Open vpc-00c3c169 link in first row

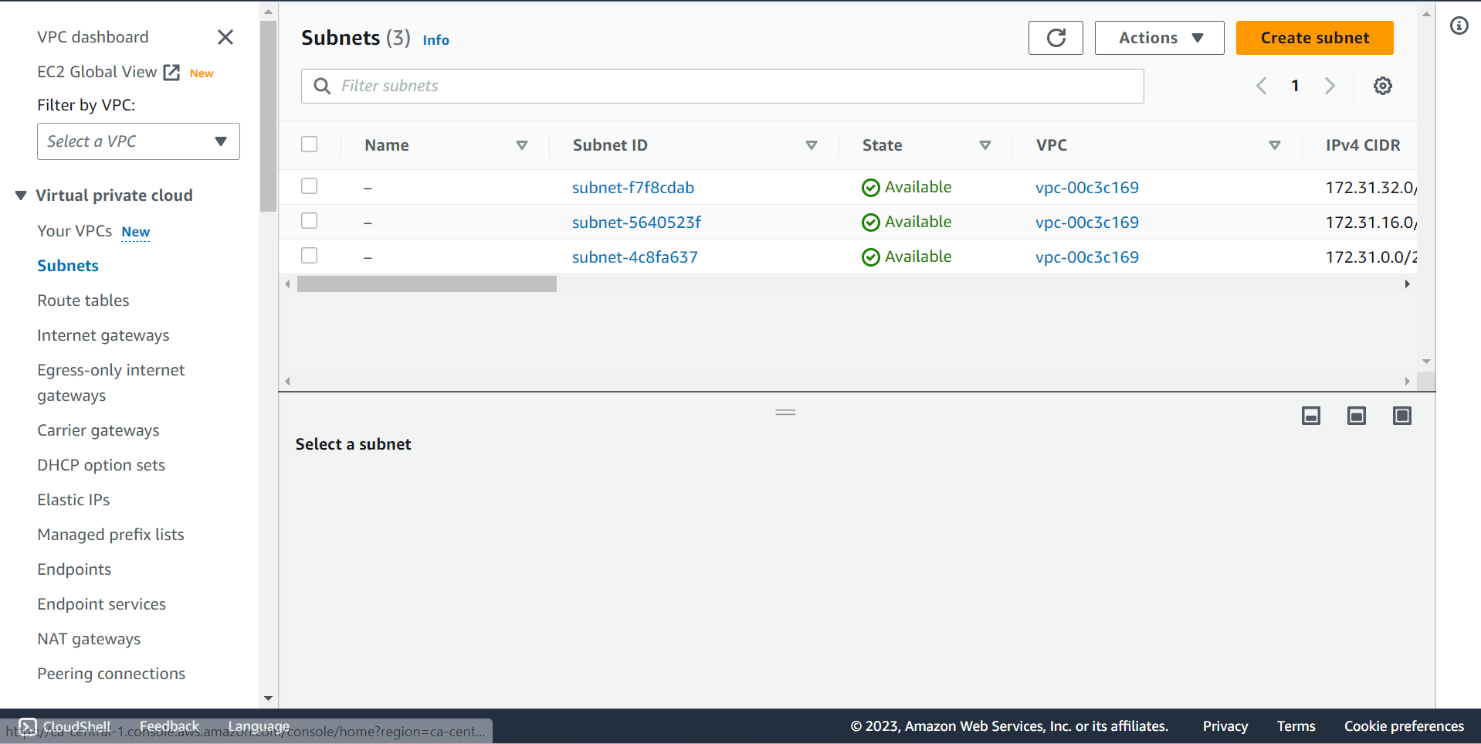coord(1087,188)
